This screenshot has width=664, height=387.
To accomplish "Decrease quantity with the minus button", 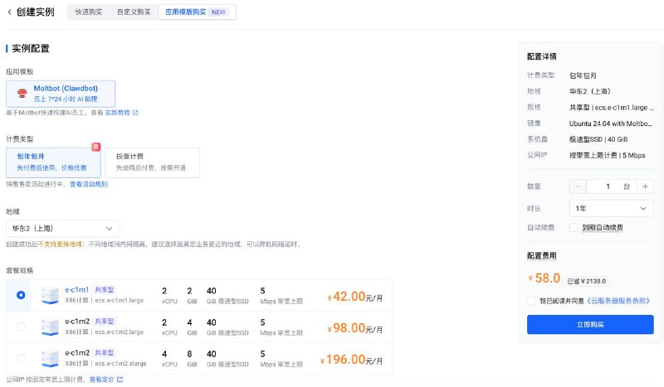I will (x=578, y=186).
